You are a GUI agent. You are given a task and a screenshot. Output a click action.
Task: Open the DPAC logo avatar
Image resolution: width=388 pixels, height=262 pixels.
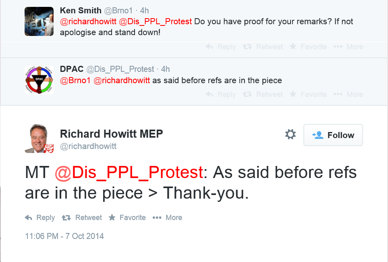coord(39,80)
